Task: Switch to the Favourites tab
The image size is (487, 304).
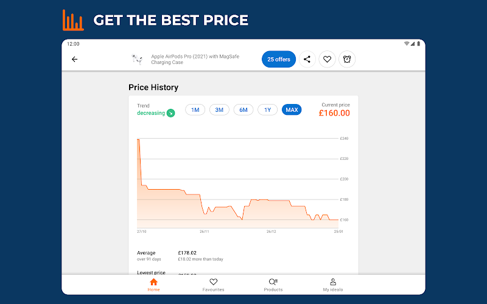Action: (213, 285)
